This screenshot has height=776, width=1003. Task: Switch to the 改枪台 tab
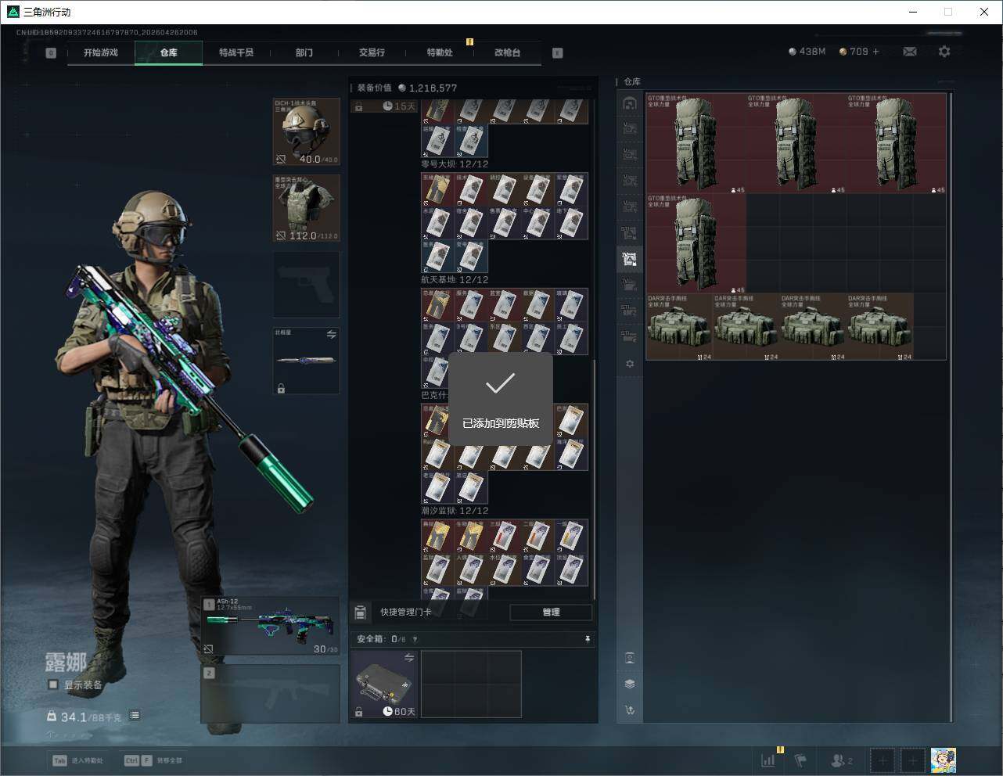click(x=507, y=52)
